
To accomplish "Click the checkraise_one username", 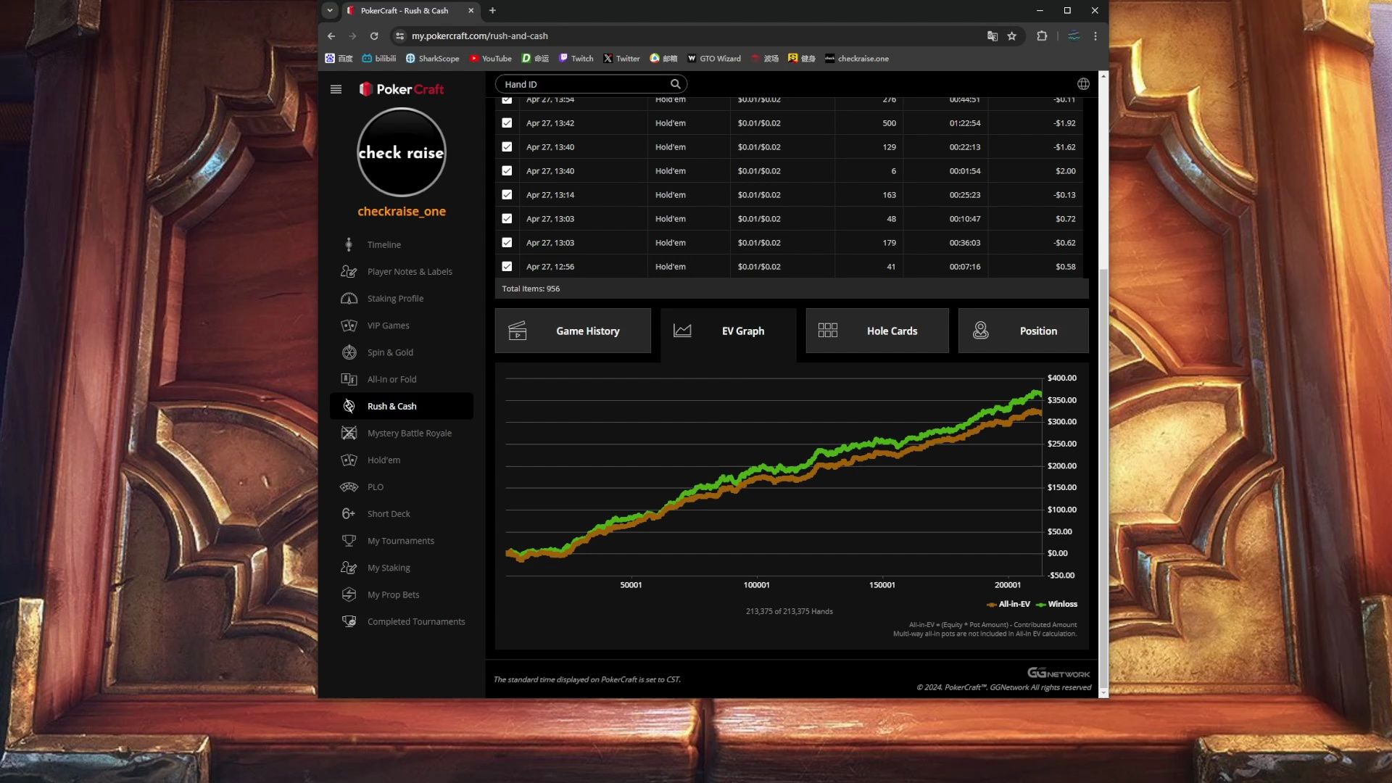I will click(x=401, y=212).
